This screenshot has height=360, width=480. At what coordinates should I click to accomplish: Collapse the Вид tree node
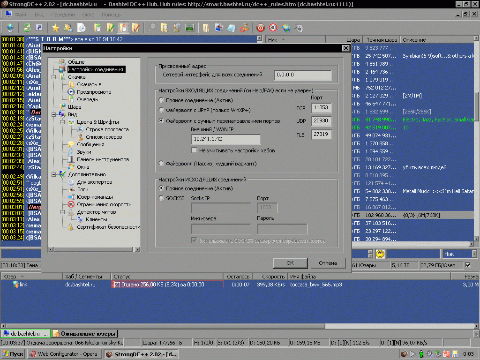click(54, 114)
